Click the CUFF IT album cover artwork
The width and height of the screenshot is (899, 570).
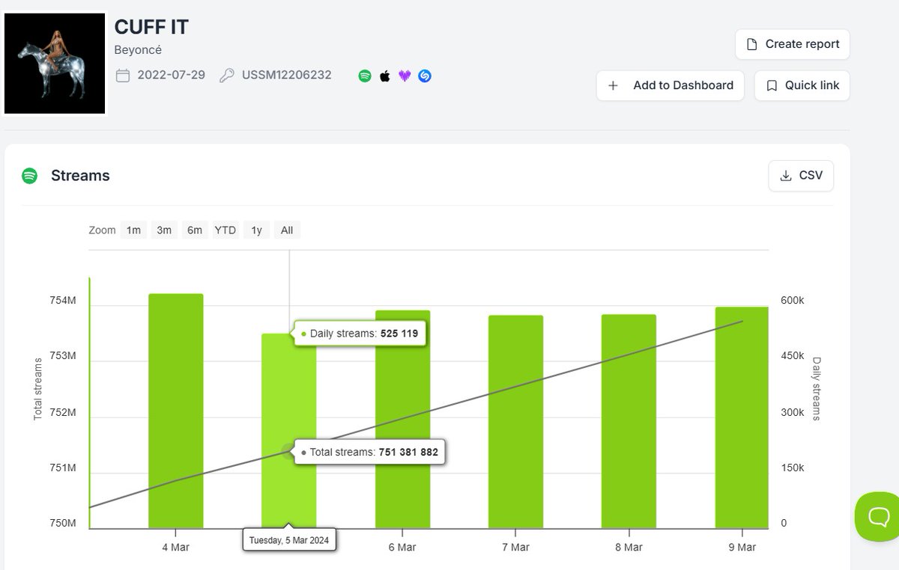pos(55,64)
